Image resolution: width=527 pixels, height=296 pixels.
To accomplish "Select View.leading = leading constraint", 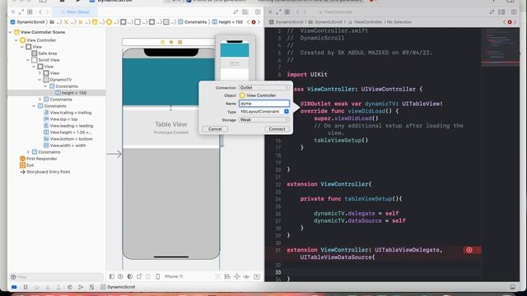I will pyautogui.click(x=68, y=126).
